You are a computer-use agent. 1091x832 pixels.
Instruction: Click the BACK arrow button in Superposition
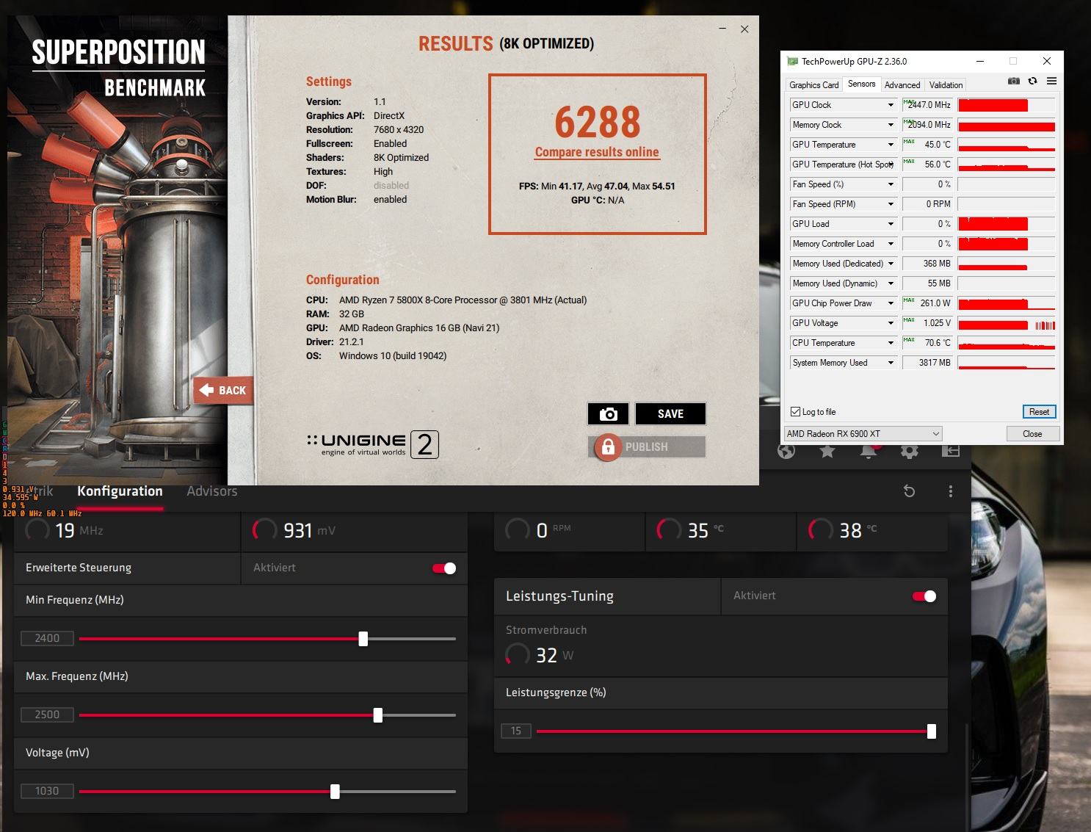[x=223, y=390]
